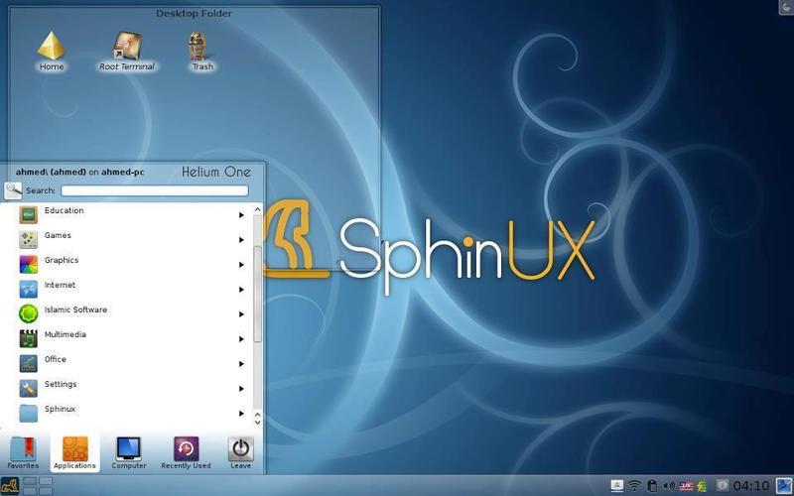The height and width of the screenshot is (496, 794).
Task: Select the Applications tab
Action: 74,452
